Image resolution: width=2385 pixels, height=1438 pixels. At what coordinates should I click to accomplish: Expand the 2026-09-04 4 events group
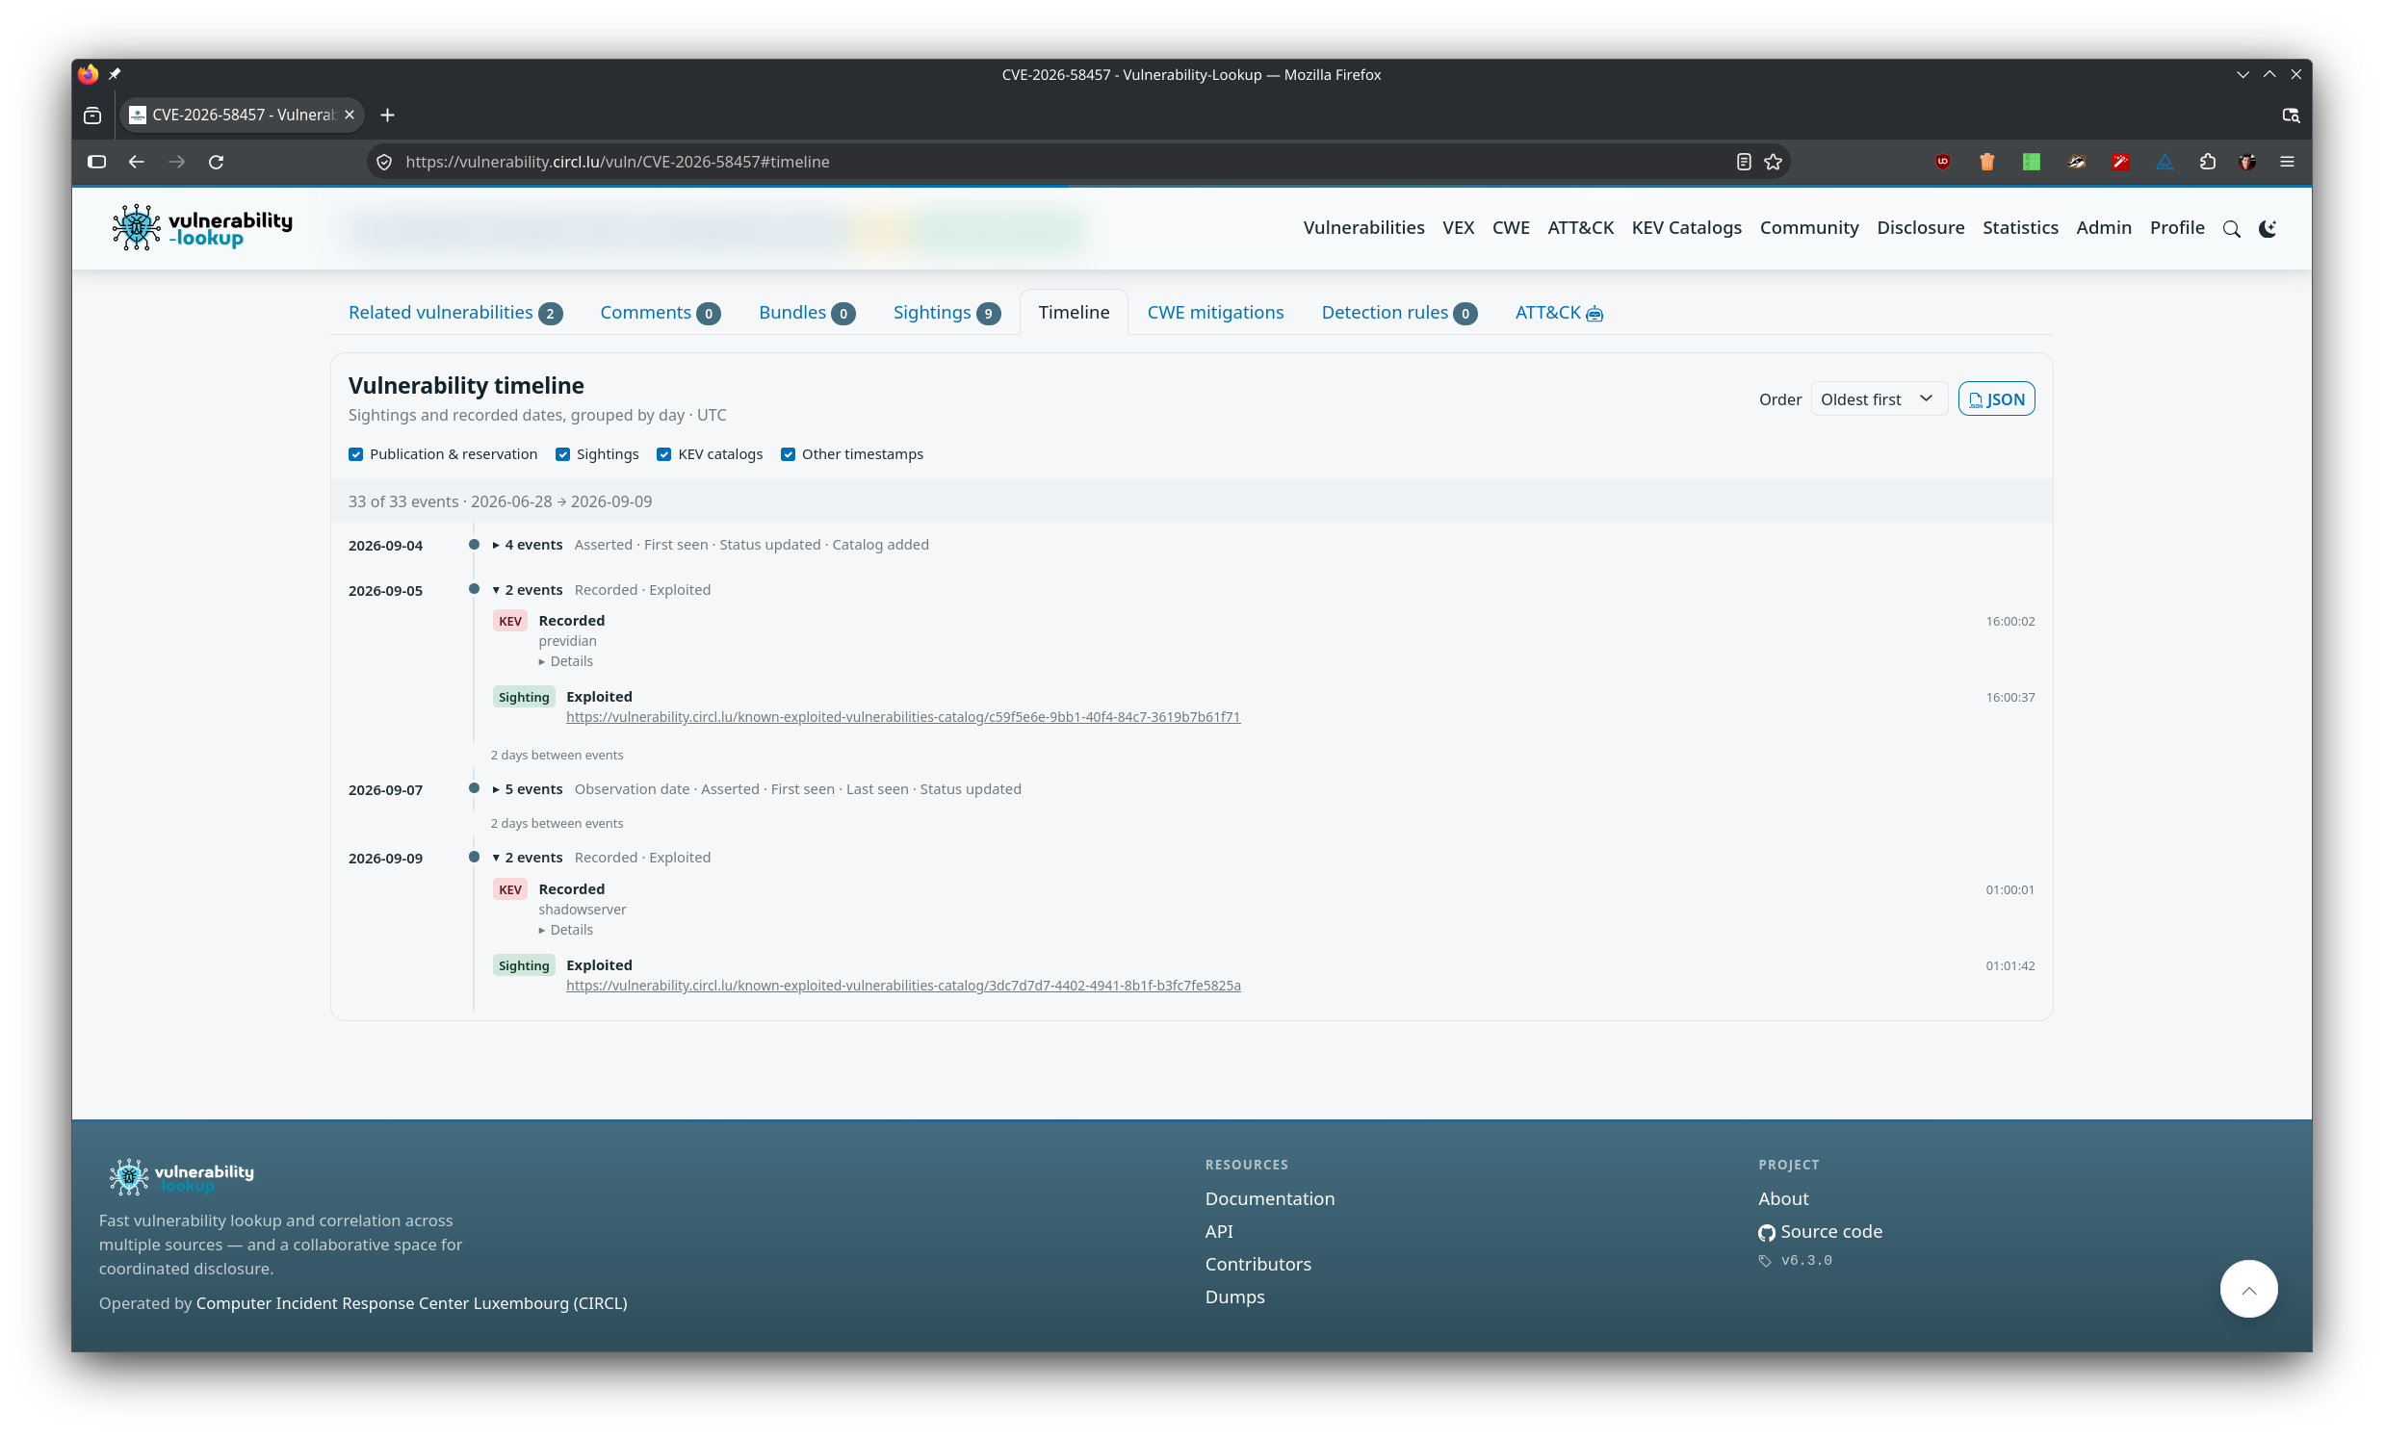[x=527, y=545]
